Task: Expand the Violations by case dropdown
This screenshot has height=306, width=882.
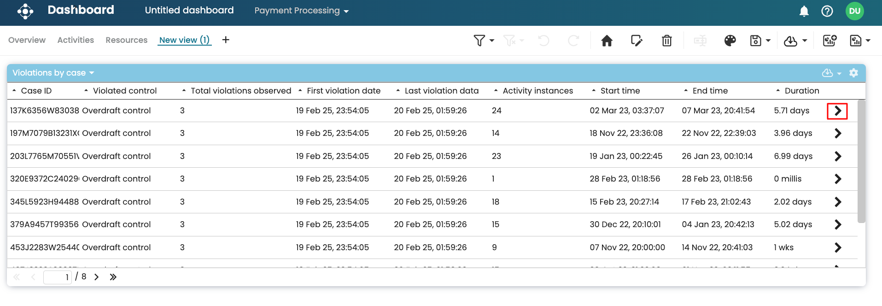Action: point(53,73)
